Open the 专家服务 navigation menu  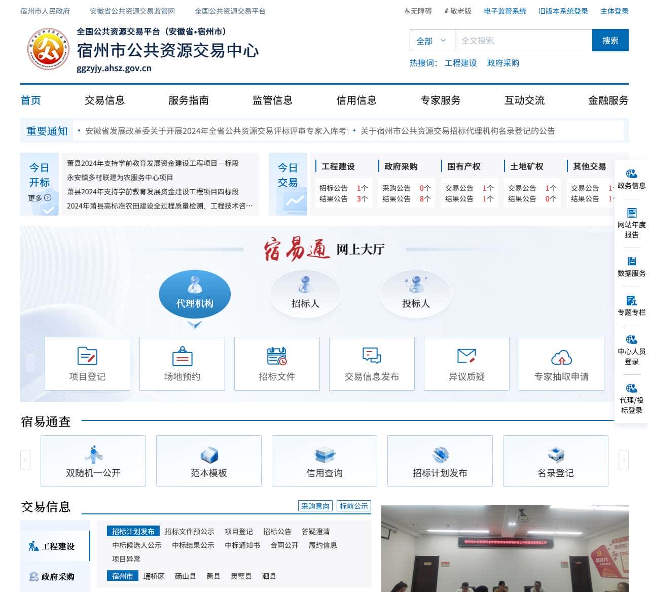[441, 100]
